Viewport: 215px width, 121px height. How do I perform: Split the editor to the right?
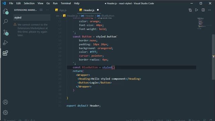203,10
